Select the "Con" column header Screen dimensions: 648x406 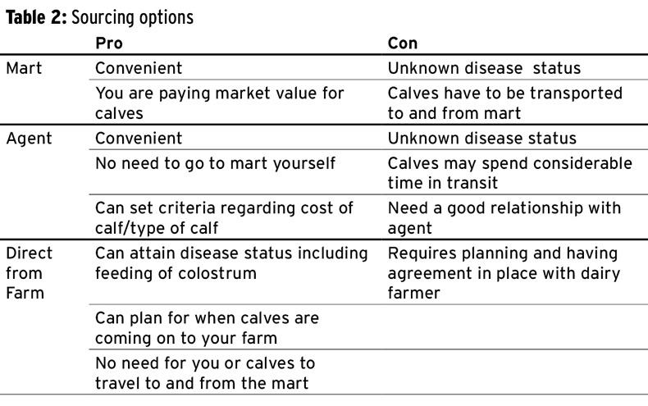(403, 43)
